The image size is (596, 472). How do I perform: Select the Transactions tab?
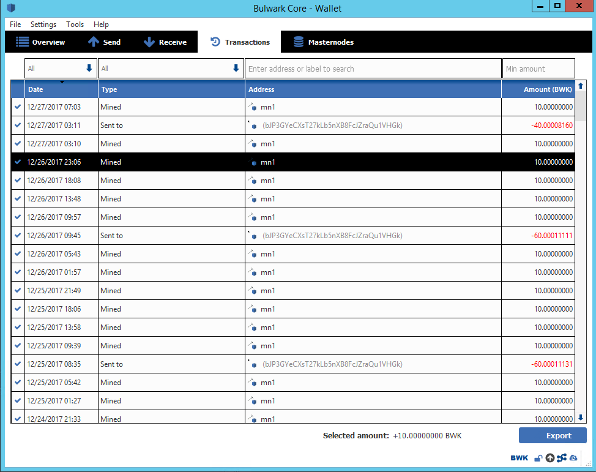239,42
